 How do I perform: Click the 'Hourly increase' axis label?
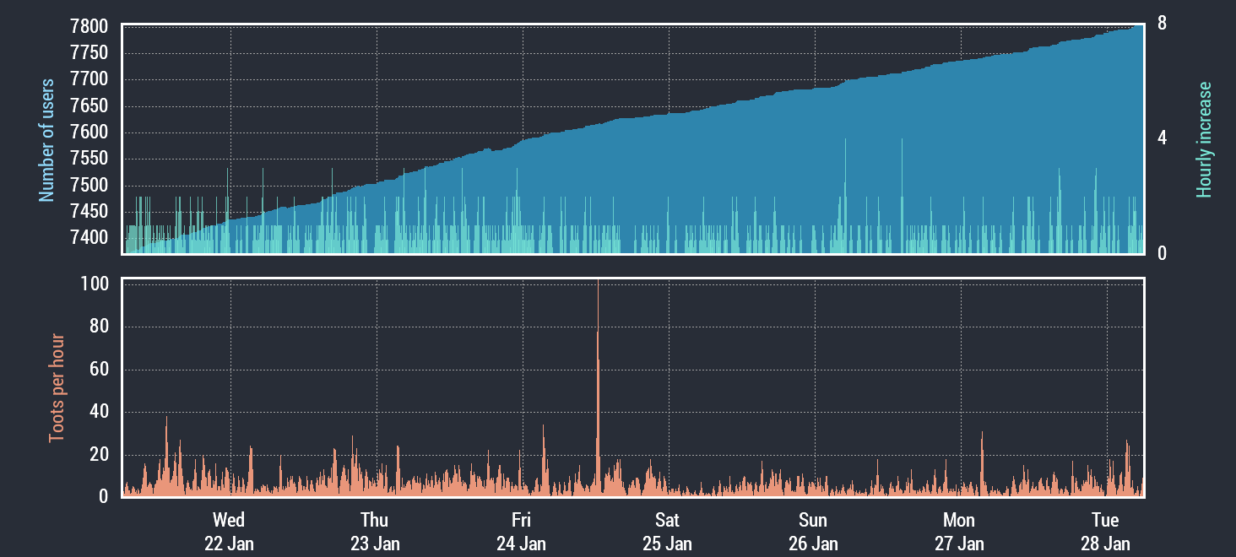[x=1204, y=140]
